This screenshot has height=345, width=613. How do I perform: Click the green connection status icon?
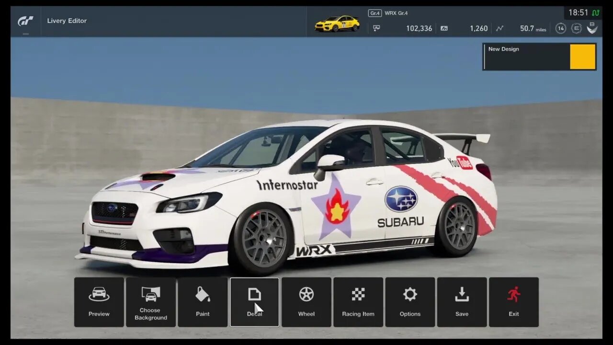tap(596, 13)
